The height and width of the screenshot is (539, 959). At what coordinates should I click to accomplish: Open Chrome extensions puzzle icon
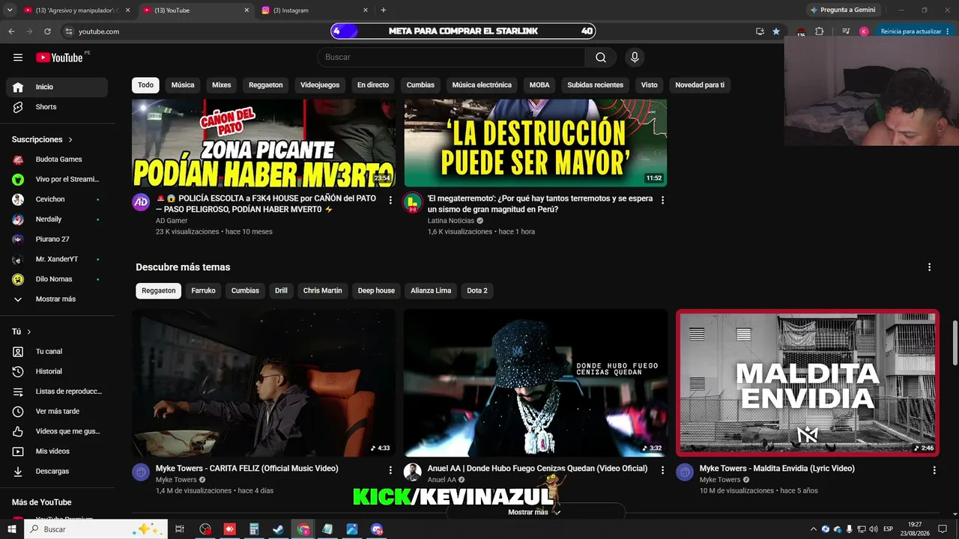pyautogui.click(x=819, y=31)
